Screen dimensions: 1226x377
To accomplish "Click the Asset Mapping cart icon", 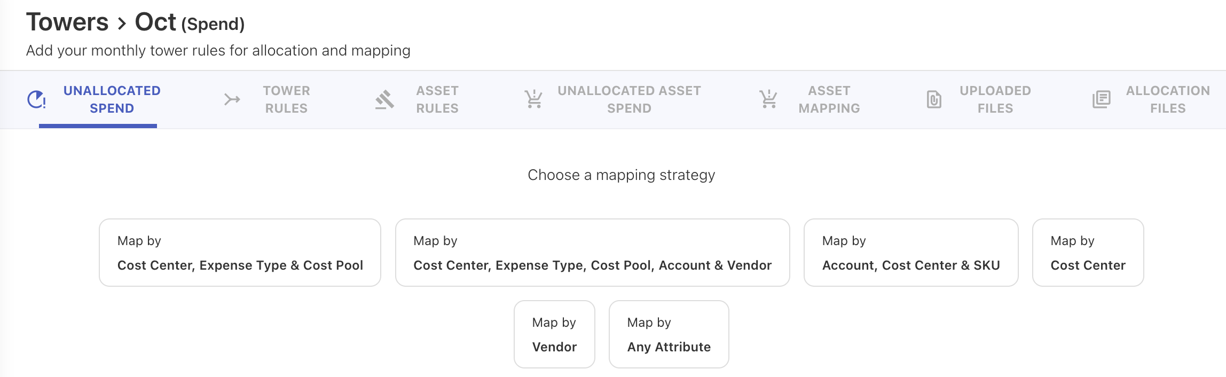I will 768,99.
